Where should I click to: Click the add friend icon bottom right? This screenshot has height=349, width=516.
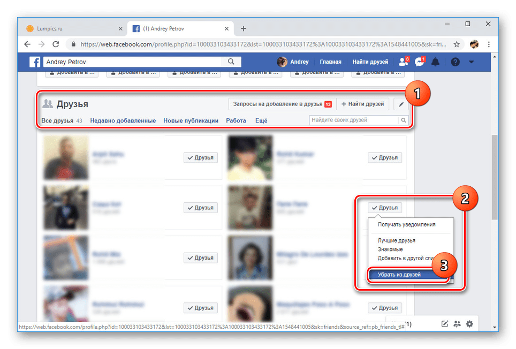[457, 324]
